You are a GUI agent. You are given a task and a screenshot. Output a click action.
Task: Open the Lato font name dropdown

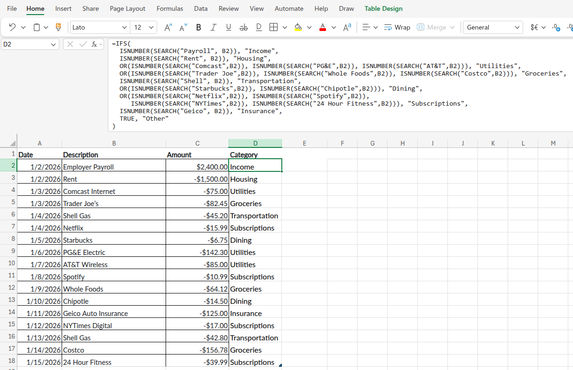124,27
